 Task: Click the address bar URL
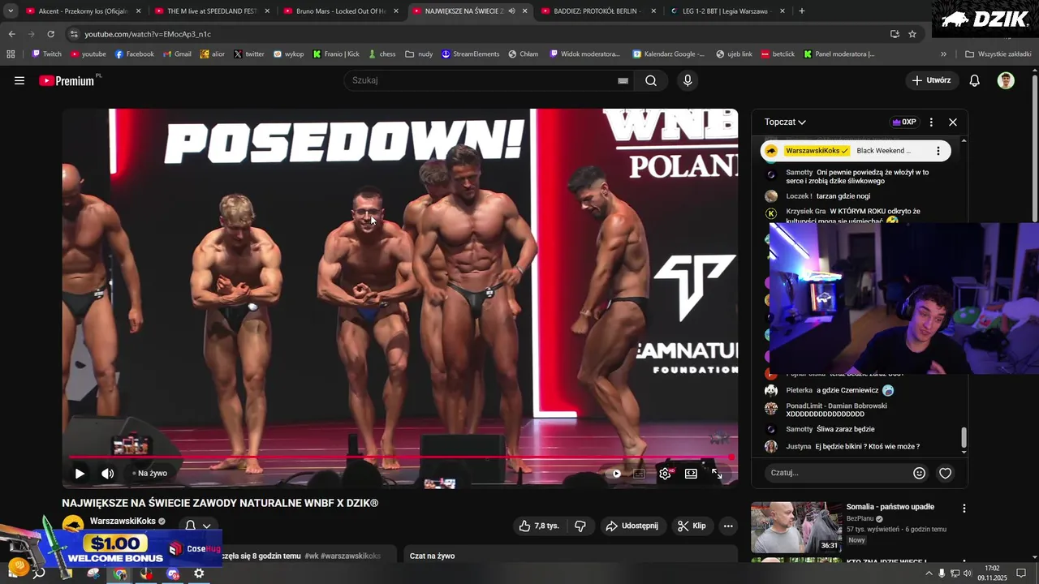(148, 34)
